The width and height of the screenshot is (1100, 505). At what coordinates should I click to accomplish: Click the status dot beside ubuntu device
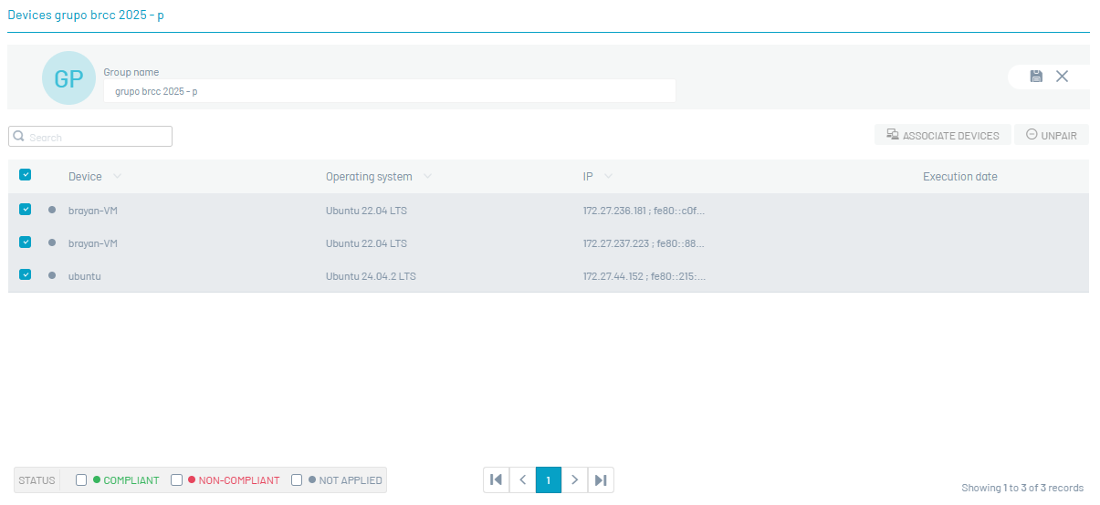pyautogui.click(x=52, y=275)
